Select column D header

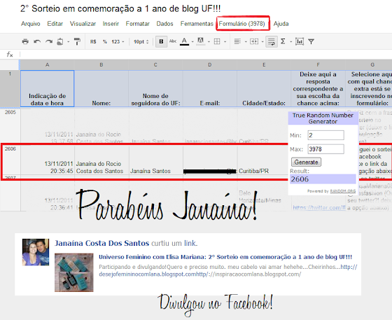click(x=210, y=64)
